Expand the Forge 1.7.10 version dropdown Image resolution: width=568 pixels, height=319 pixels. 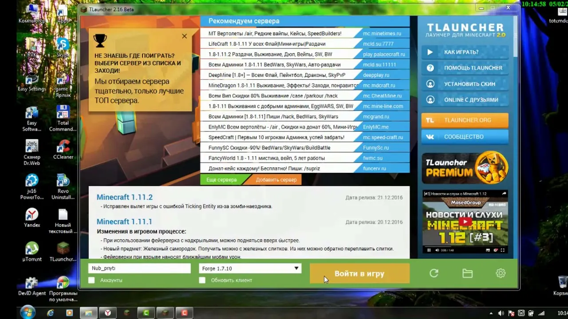point(296,268)
